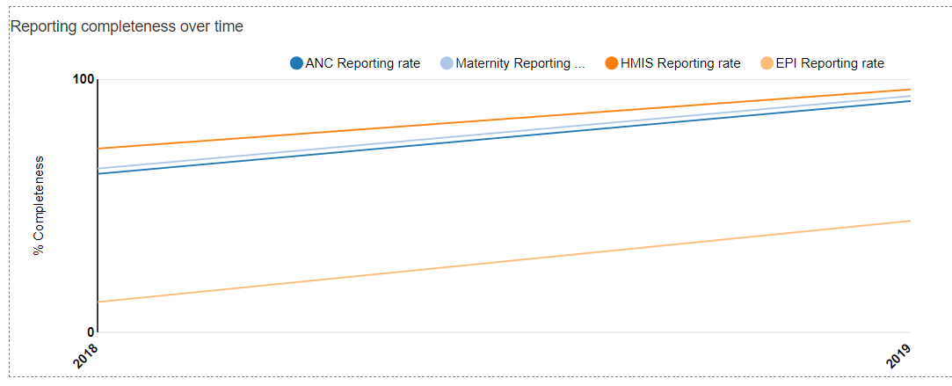This screenshot has width=952, height=386.
Task: Click the EPI Reporting rate peach legend dot
Action: pos(767,63)
